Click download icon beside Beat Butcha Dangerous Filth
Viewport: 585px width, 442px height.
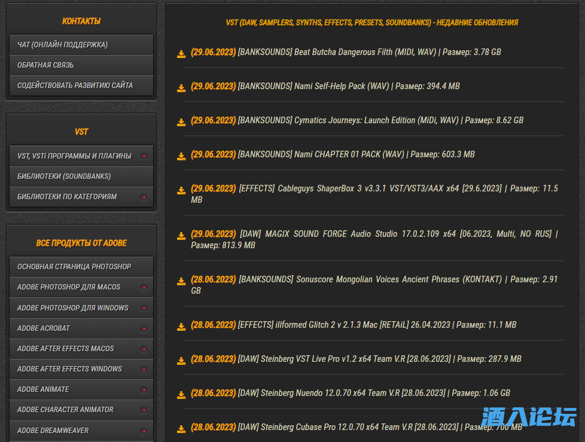point(181,54)
